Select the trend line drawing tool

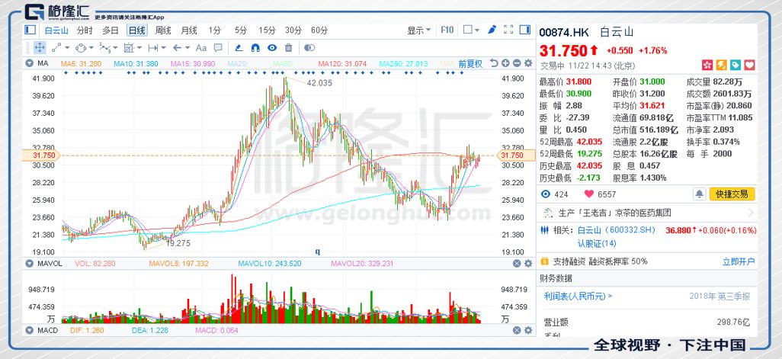56,48
